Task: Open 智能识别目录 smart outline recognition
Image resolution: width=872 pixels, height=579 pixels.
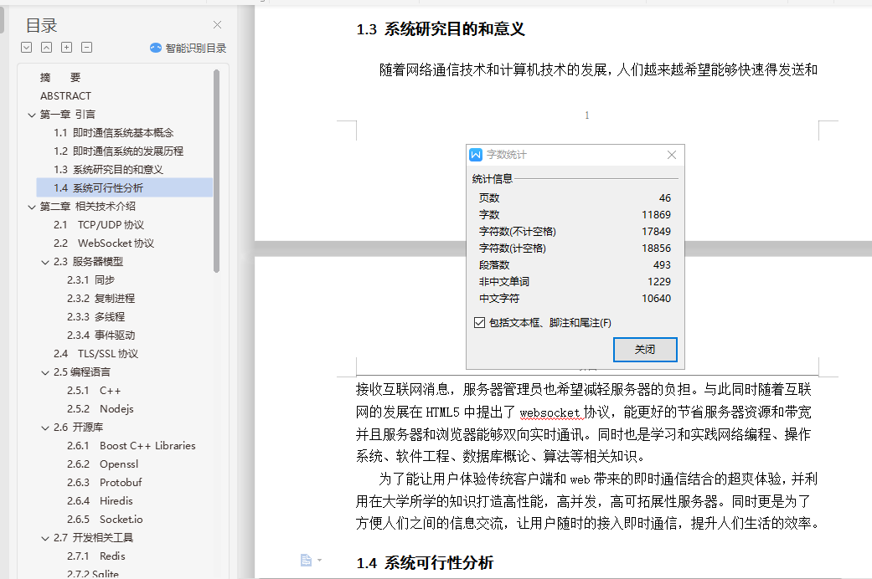Action: tap(188, 49)
